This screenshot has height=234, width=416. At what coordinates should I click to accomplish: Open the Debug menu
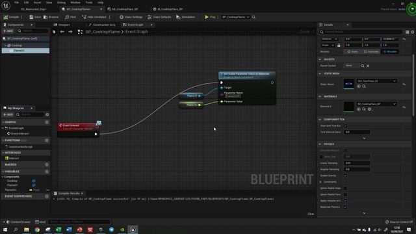(x=61, y=3)
